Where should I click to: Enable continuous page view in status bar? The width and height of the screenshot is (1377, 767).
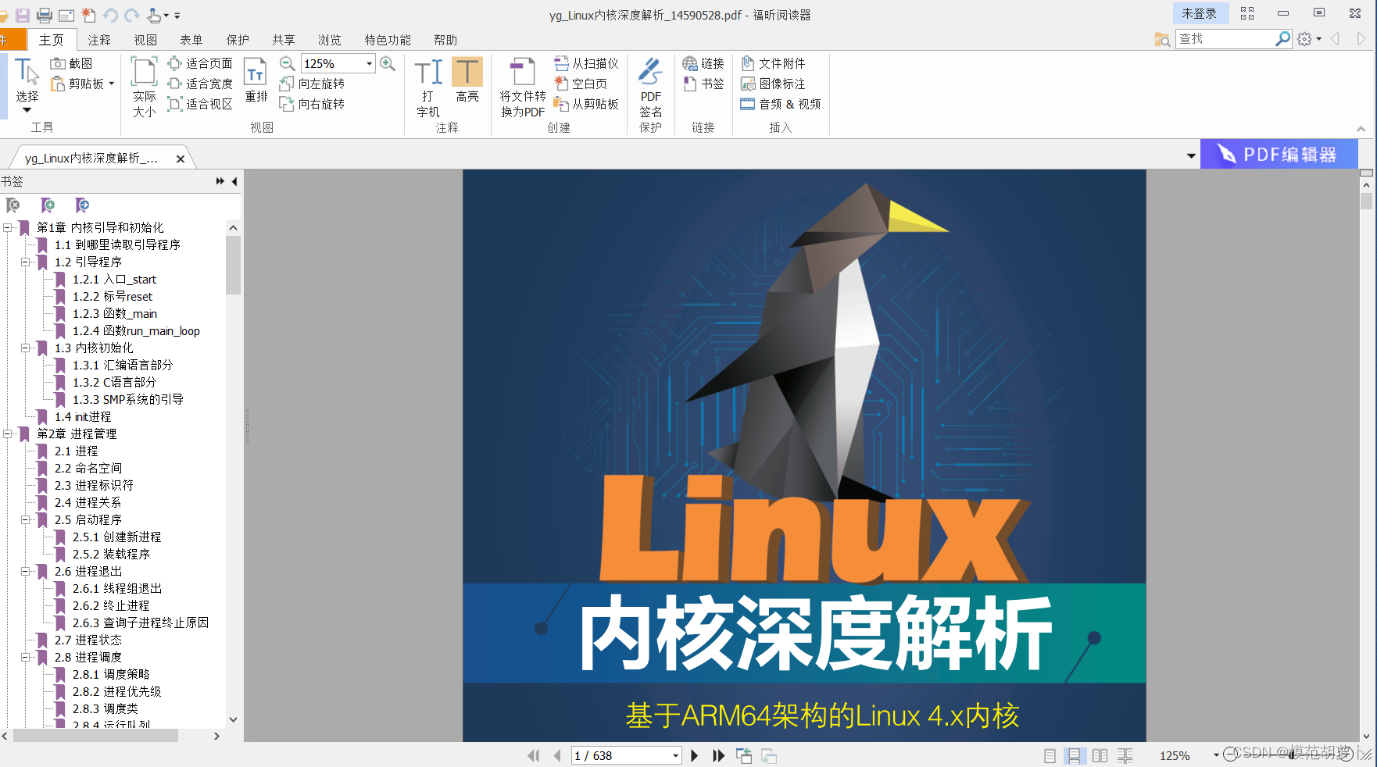pyautogui.click(x=1075, y=755)
